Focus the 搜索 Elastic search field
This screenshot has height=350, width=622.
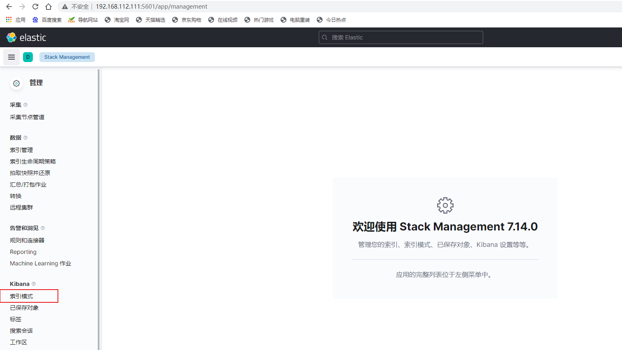pyautogui.click(x=401, y=37)
